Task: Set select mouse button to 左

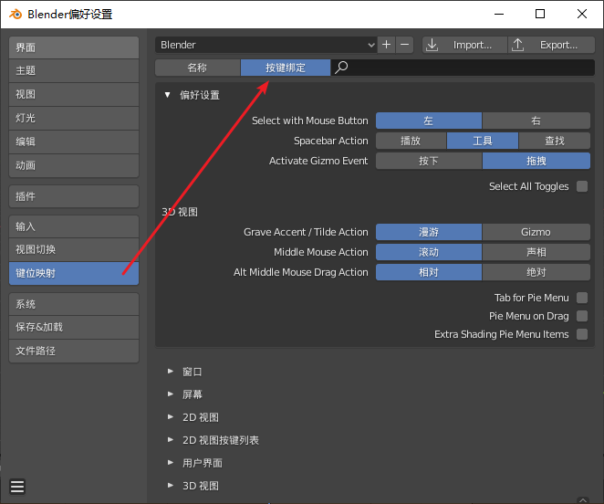Action: point(429,121)
